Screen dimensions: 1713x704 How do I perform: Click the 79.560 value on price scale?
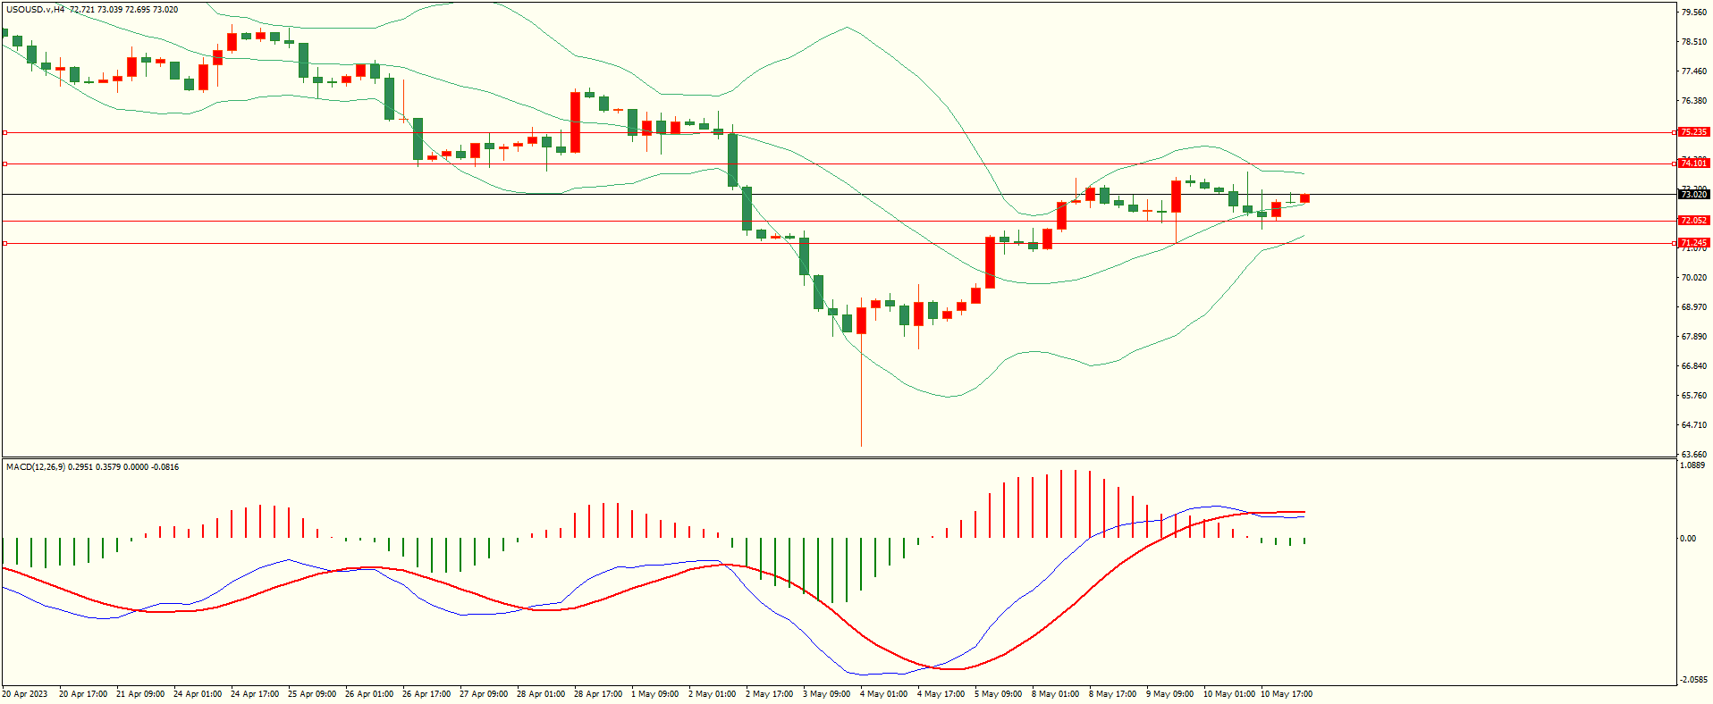[x=1693, y=13]
